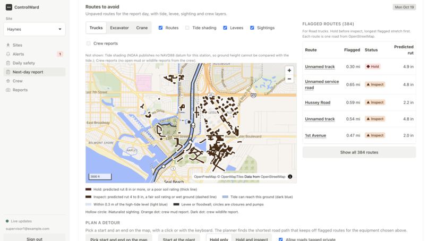Select the Trucks equipment tab

(x=96, y=28)
